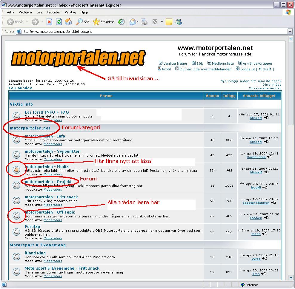Open the Redigera menu
The width and height of the screenshot is (295, 289).
pos(25,13)
